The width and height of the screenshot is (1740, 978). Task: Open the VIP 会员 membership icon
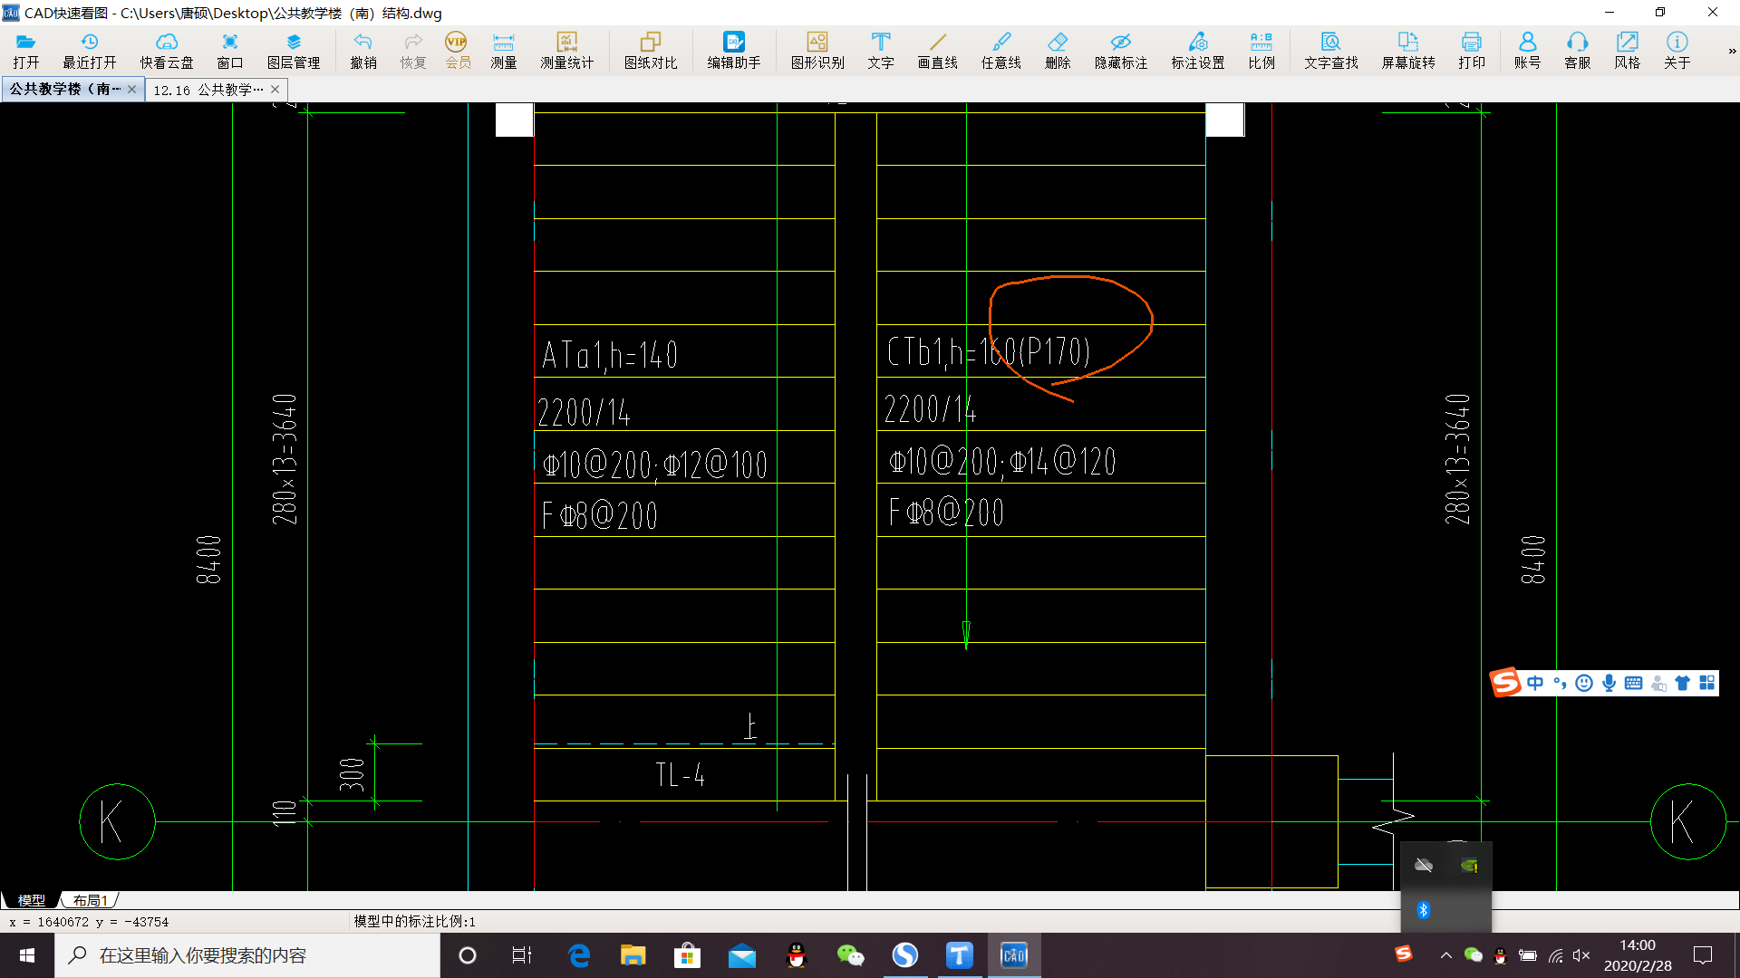[458, 51]
